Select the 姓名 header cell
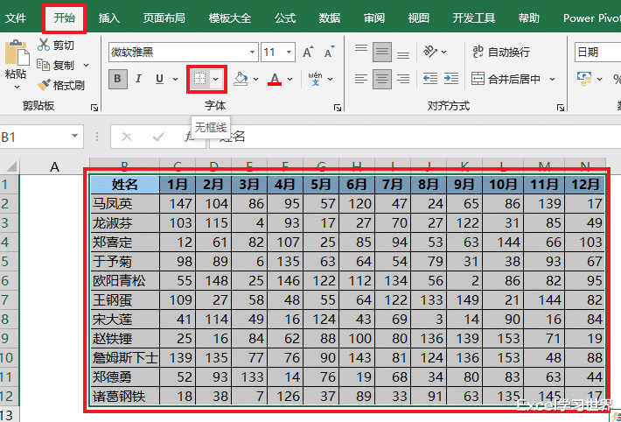Image resolution: width=621 pixels, height=422 pixels. [x=125, y=185]
